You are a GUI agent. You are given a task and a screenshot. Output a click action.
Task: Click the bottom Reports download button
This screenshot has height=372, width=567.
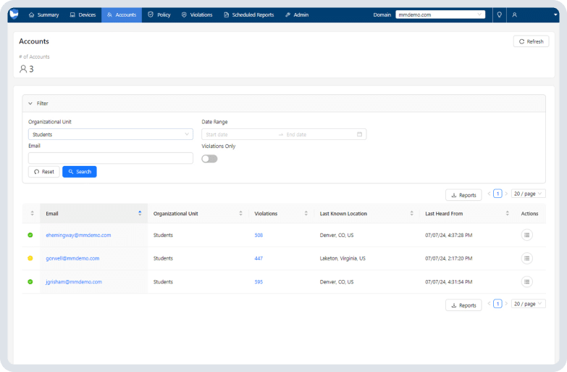(x=463, y=305)
